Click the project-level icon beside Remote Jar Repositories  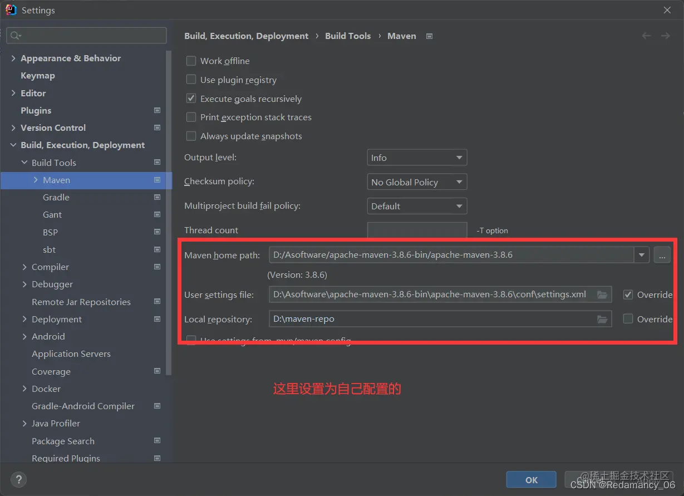158,302
